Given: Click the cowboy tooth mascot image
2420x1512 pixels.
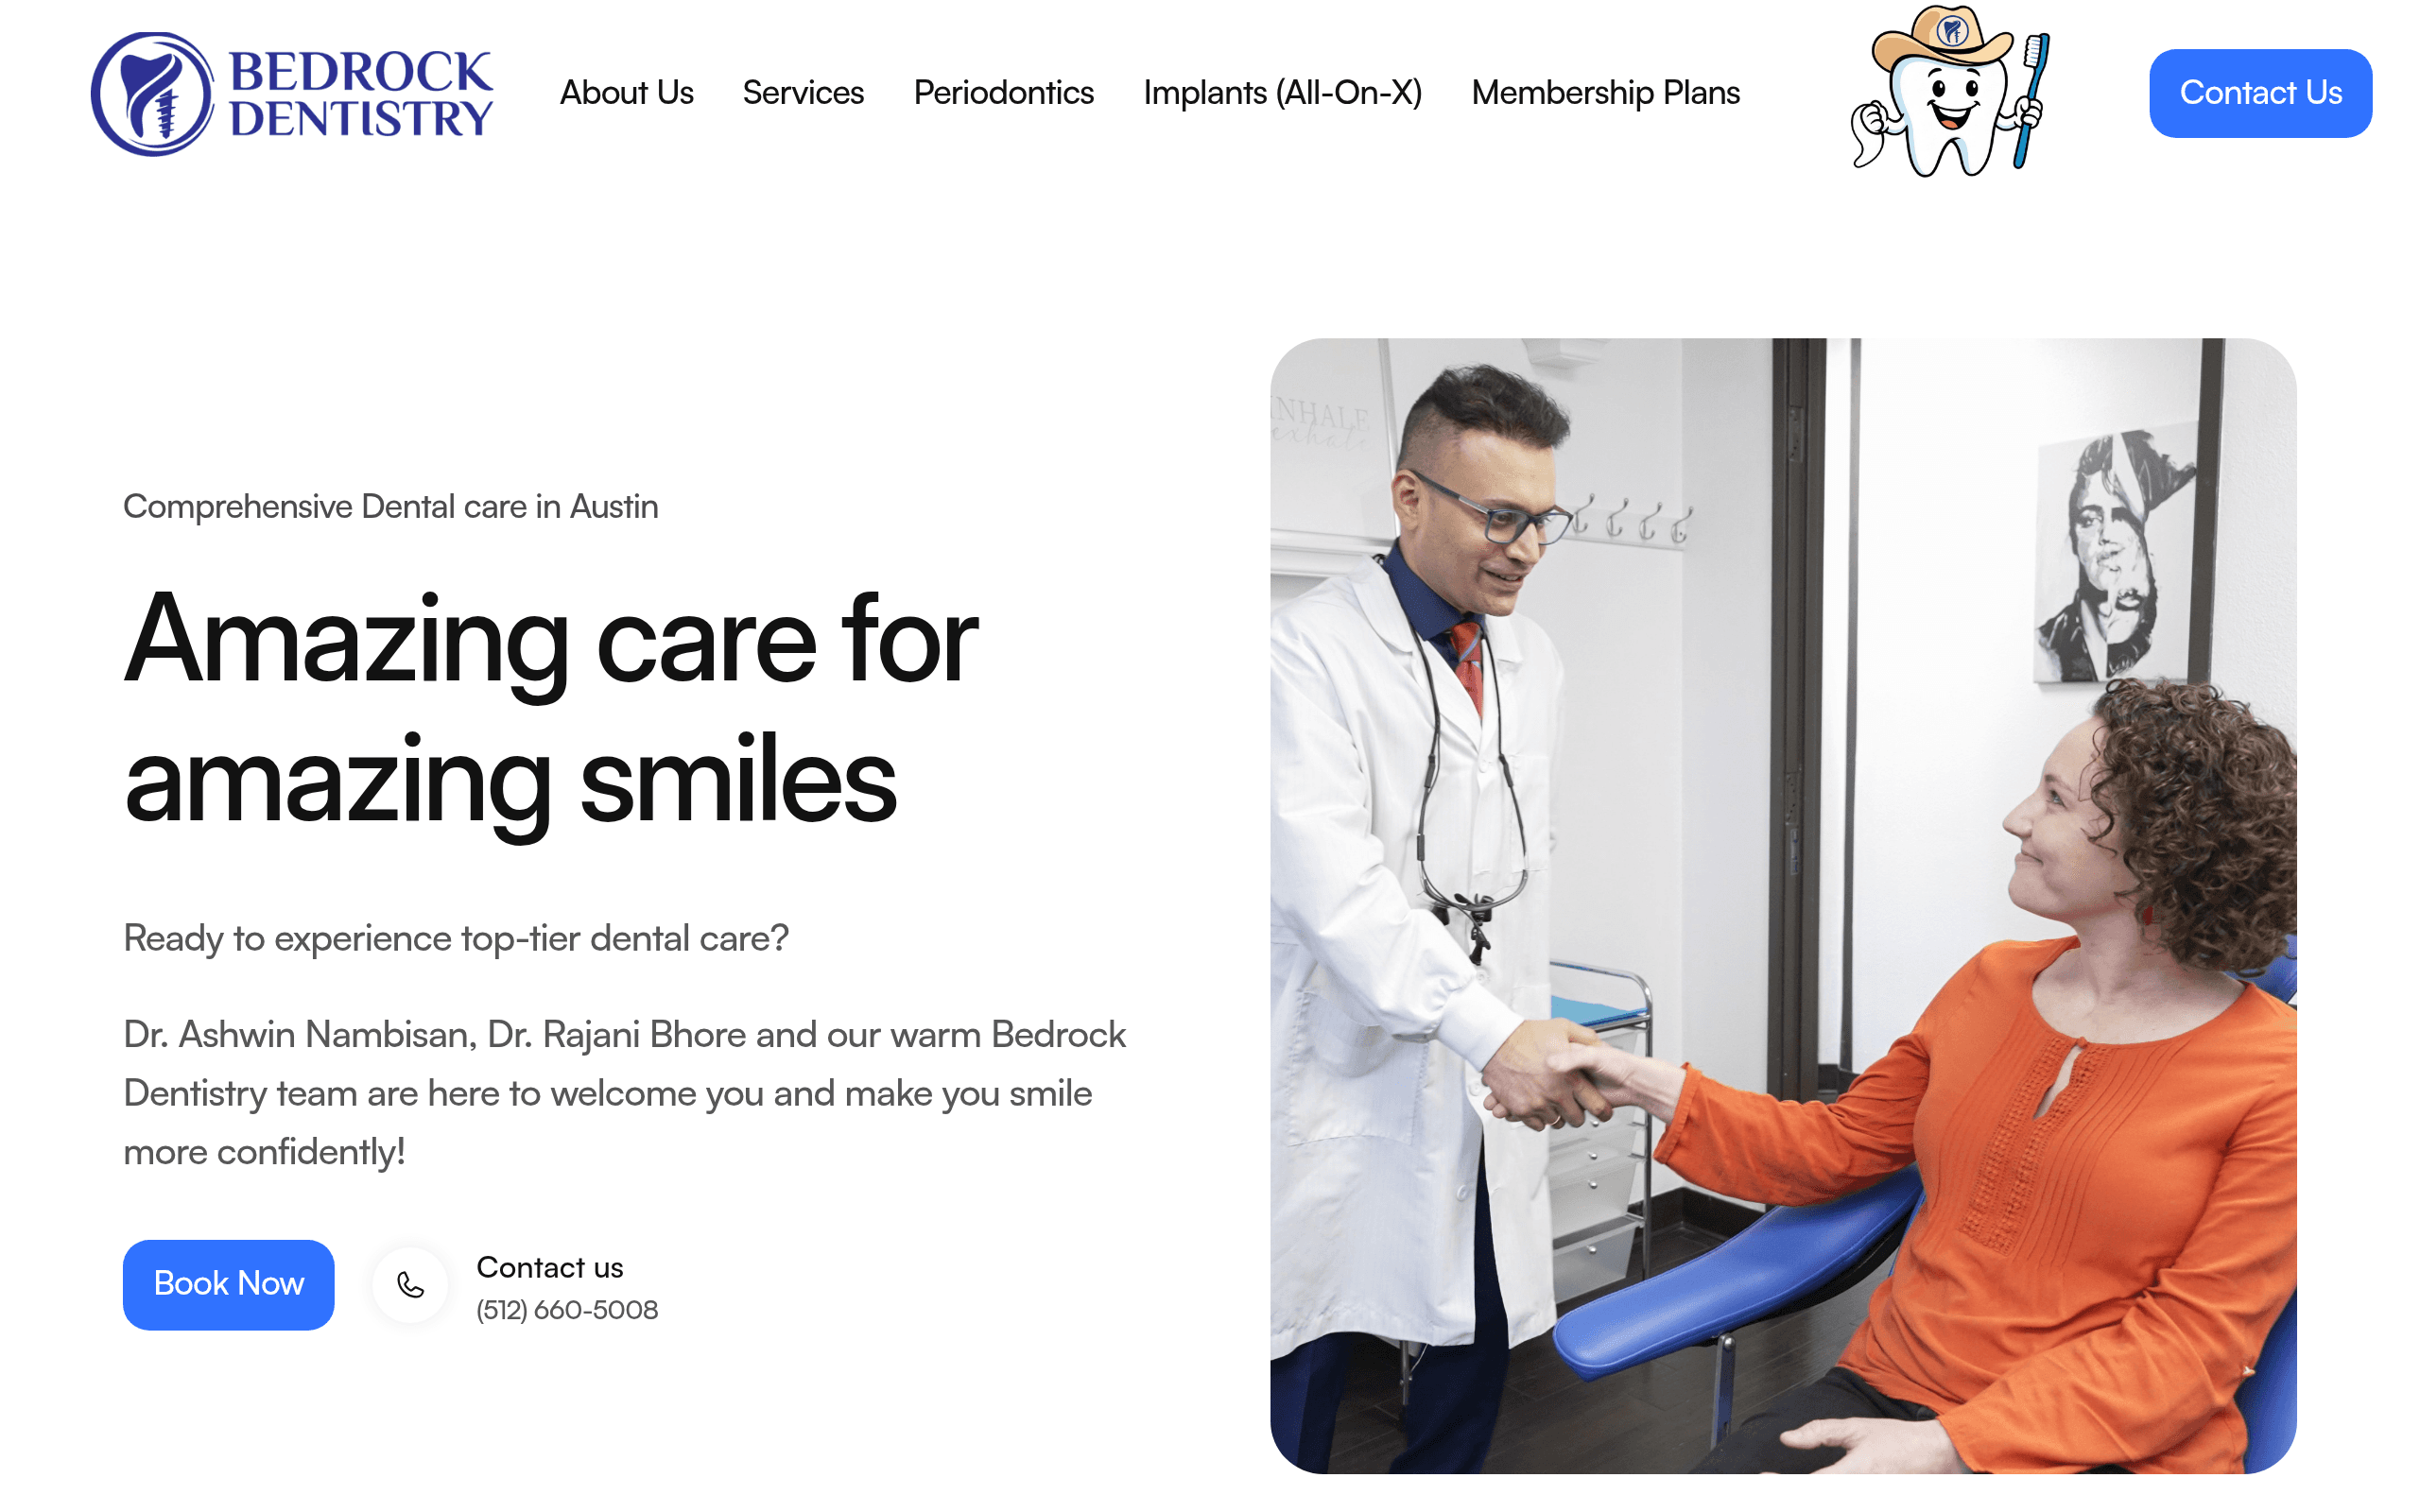Looking at the screenshot, I should coord(1950,92).
